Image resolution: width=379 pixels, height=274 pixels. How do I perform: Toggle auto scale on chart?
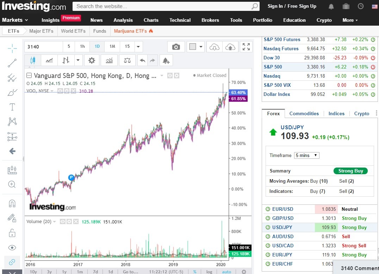226,272
